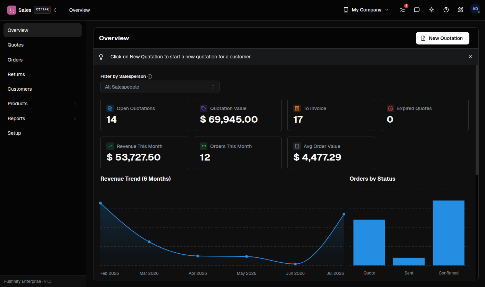Open the All Salespeople dropdown
The width and height of the screenshot is (485, 287).
click(160, 87)
